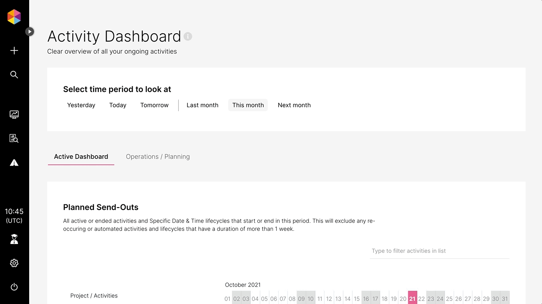Click the power logout icon
The image size is (542, 304).
14,287
